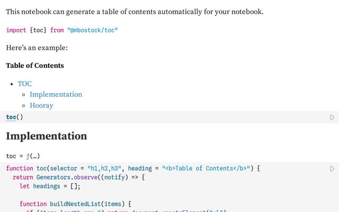Follow the Hooray link

(x=41, y=105)
